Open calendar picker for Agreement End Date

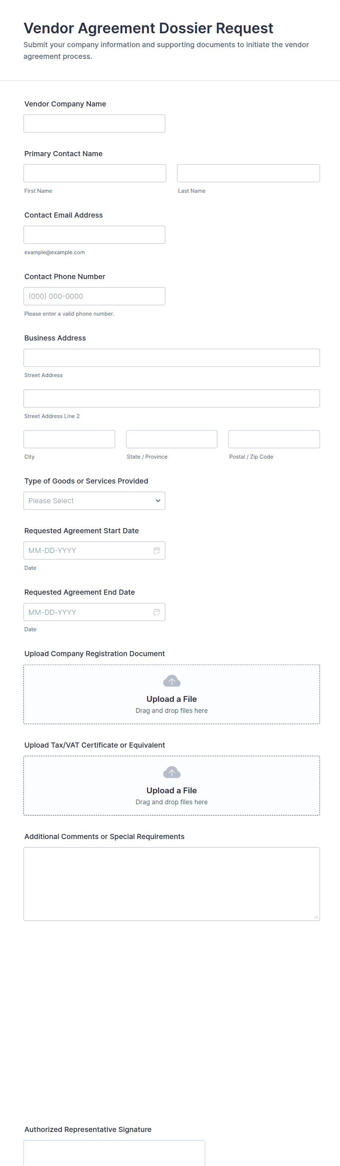[156, 612]
